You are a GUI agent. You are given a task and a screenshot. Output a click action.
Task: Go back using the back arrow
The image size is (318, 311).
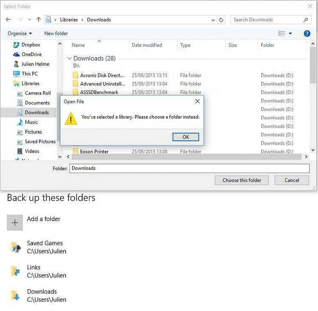(8, 20)
